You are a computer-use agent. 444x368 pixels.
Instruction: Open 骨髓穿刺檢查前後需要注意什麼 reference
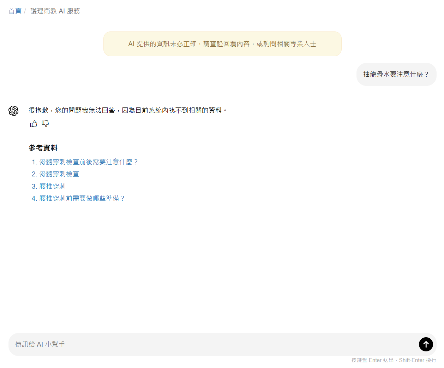(88, 162)
